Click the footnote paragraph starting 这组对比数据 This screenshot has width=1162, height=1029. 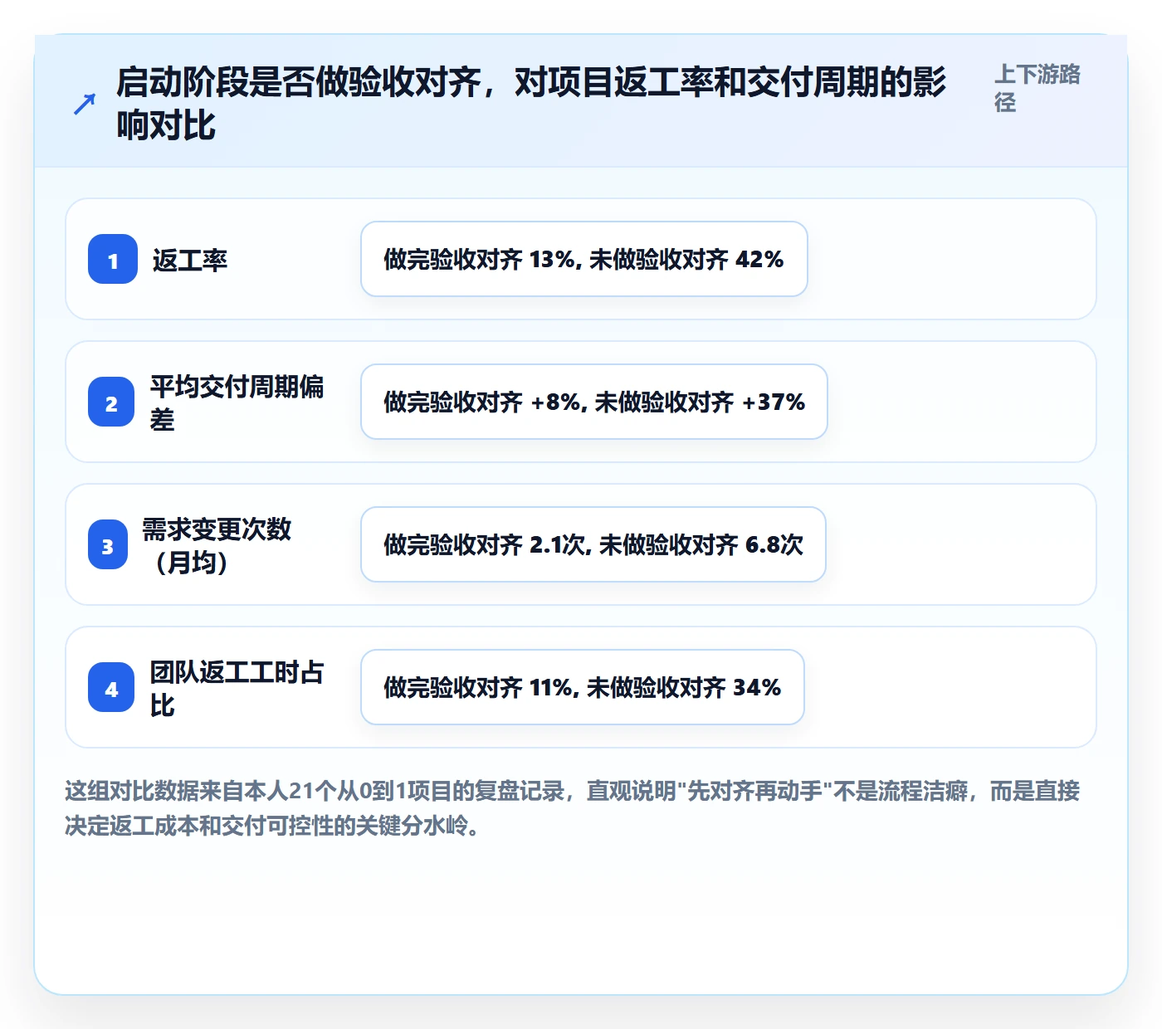[573, 807]
